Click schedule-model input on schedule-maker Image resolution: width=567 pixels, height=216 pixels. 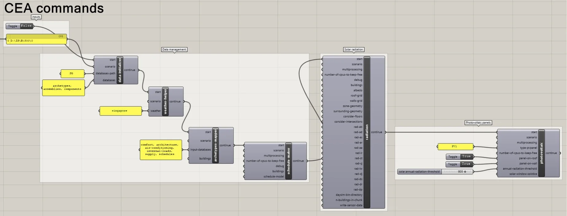(274, 177)
